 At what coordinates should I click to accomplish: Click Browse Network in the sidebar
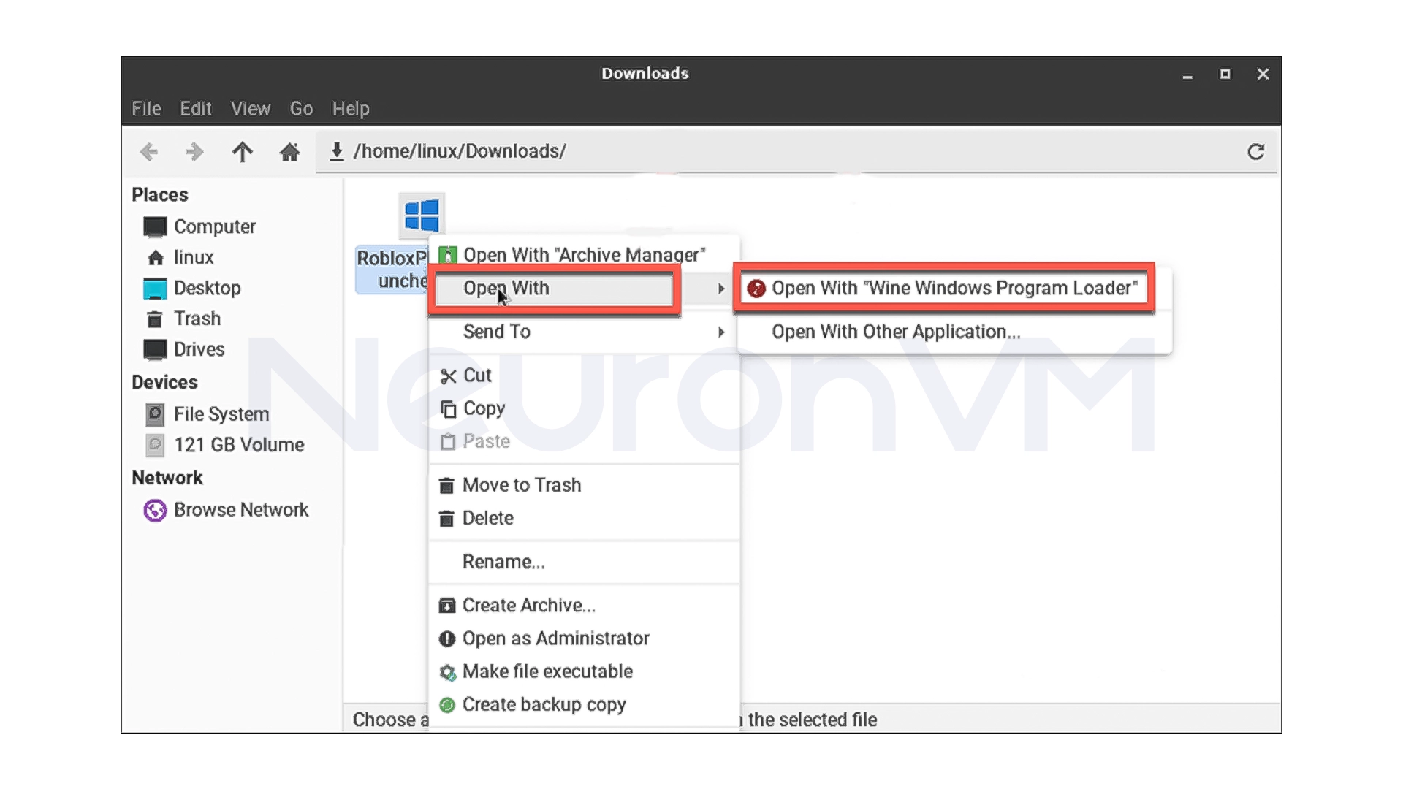[242, 509]
